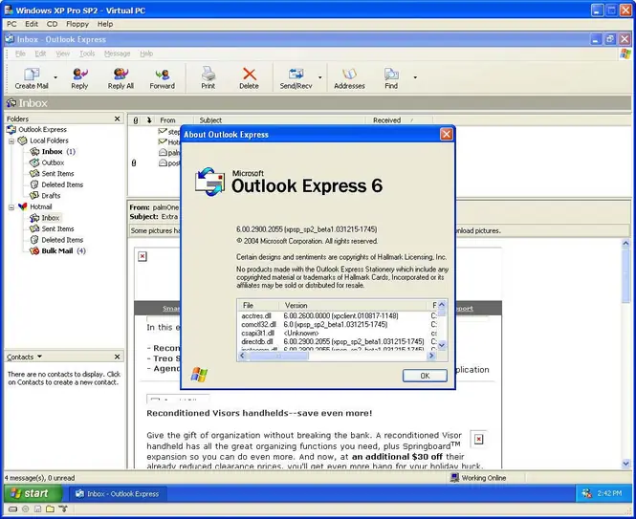Click the Delete toolbar icon
The height and width of the screenshot is (519, 636).
tap(249, 77)
